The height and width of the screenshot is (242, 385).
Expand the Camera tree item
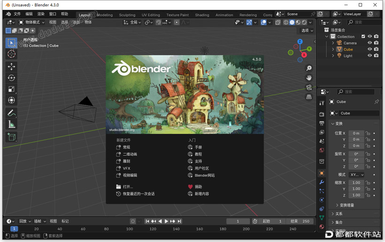click(x=333, y=43)
